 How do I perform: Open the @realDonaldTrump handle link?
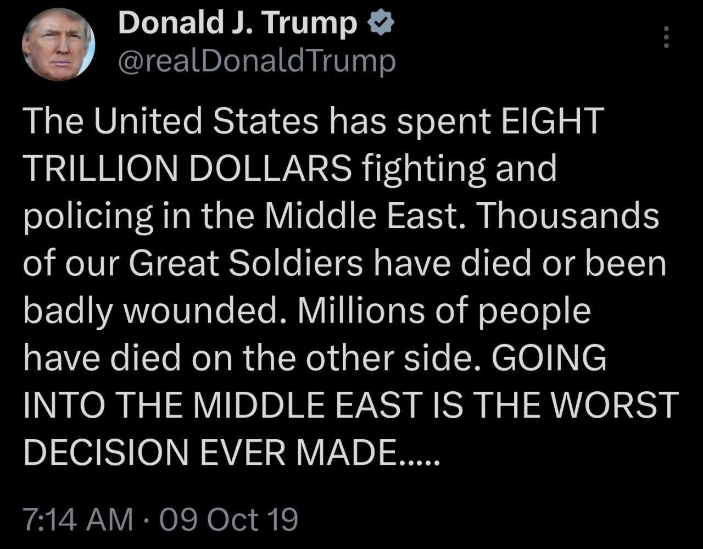pyautogui.click(x=256, y=61)
